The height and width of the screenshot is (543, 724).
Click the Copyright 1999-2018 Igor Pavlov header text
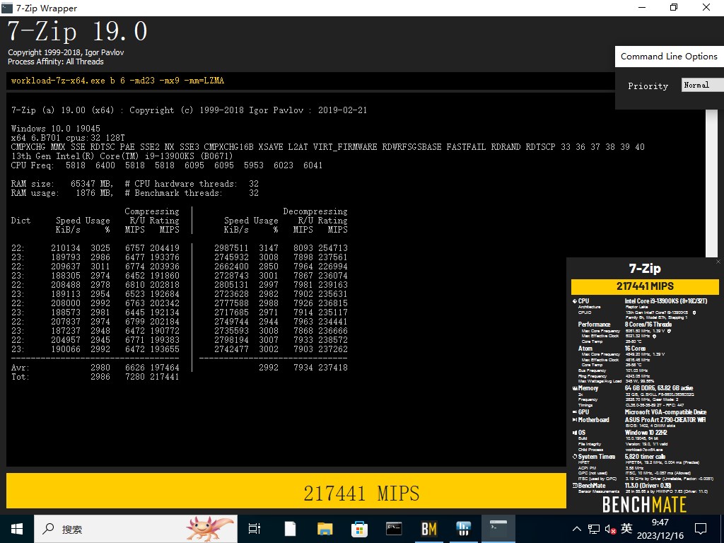click(x=66, y=52)
